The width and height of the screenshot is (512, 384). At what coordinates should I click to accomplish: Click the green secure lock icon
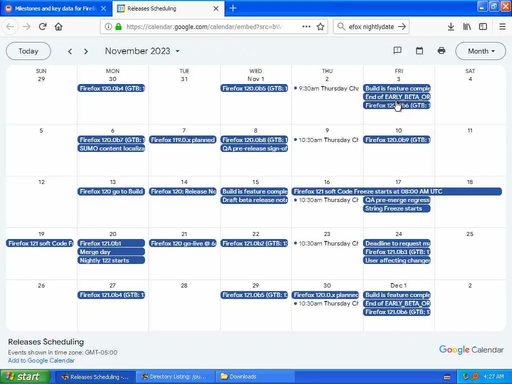point(118,27)
